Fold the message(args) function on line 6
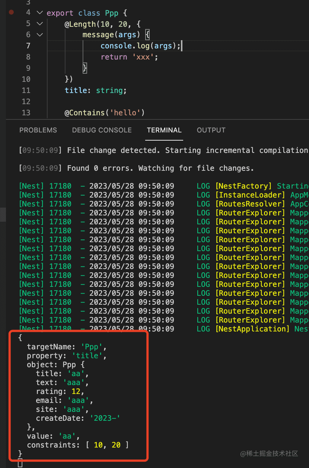 [x=40, y=35]
